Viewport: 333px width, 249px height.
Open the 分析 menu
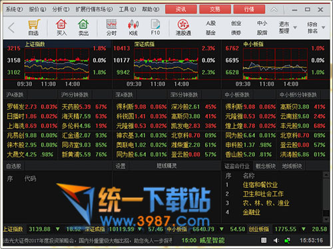click(61, 9)
